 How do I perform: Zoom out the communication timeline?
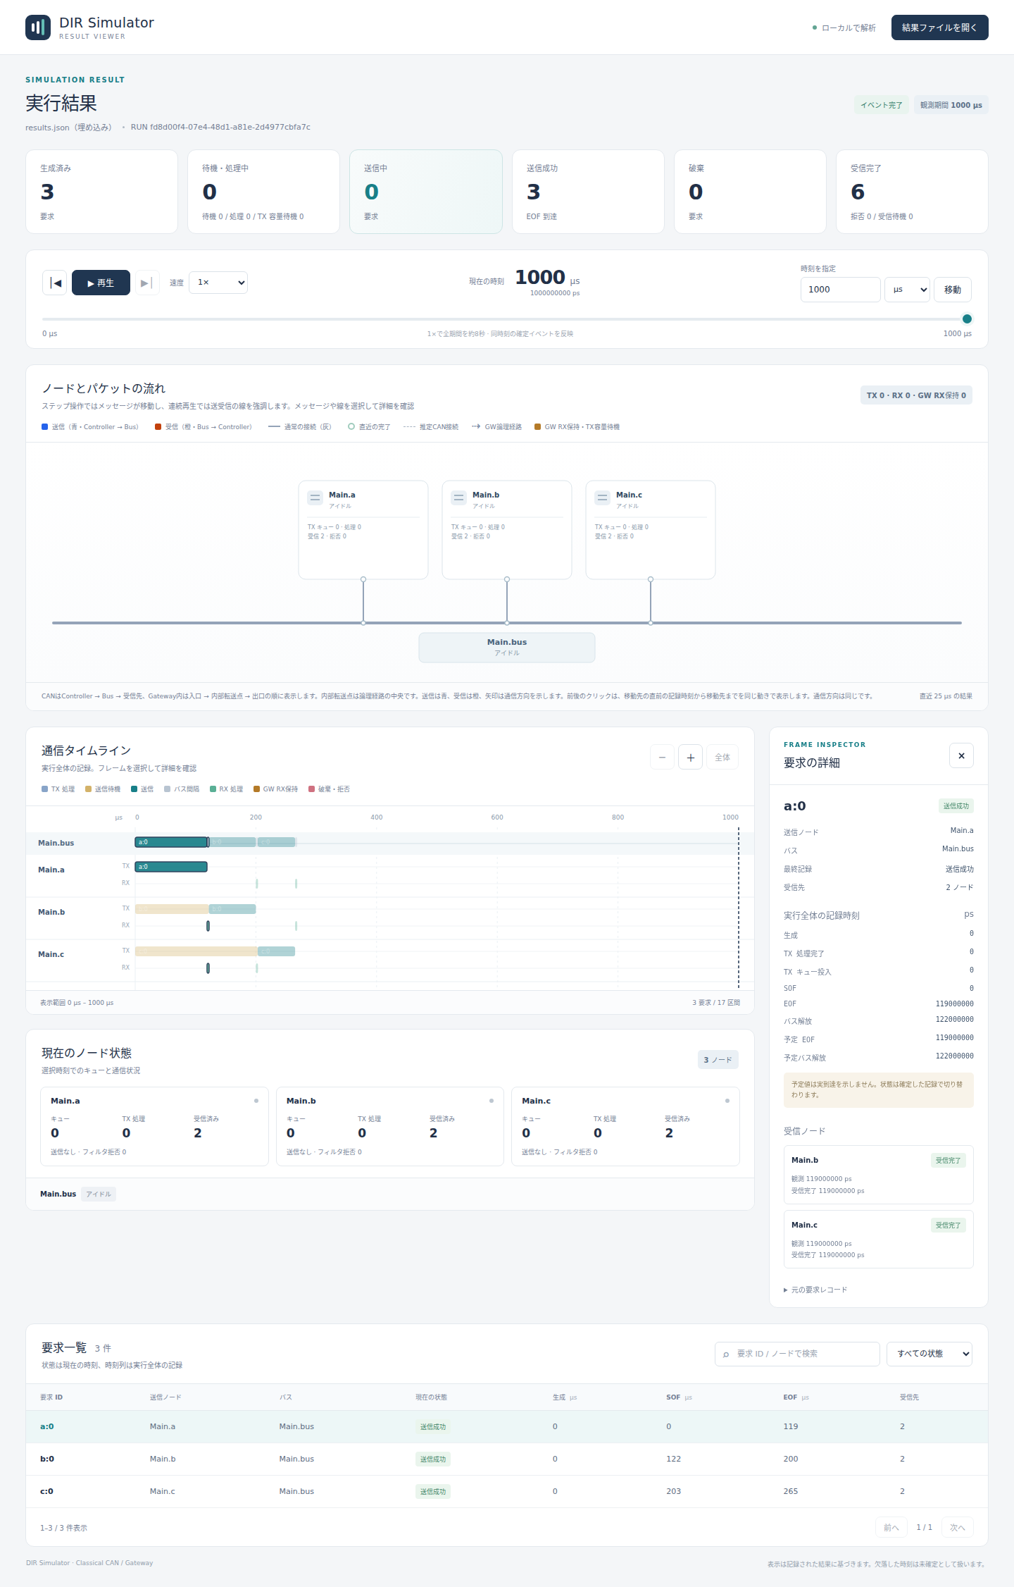[x=662, y=758]
